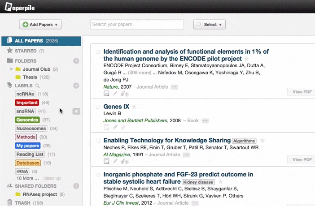Image resolution: width=315 pixels, height=206 pixels.
Task: Click the edit pencil icon under Genes IX
Action: pos(115,127)
